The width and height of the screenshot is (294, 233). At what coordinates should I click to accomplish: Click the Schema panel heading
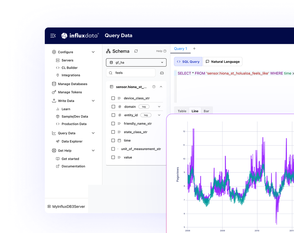tap(121, 51)
